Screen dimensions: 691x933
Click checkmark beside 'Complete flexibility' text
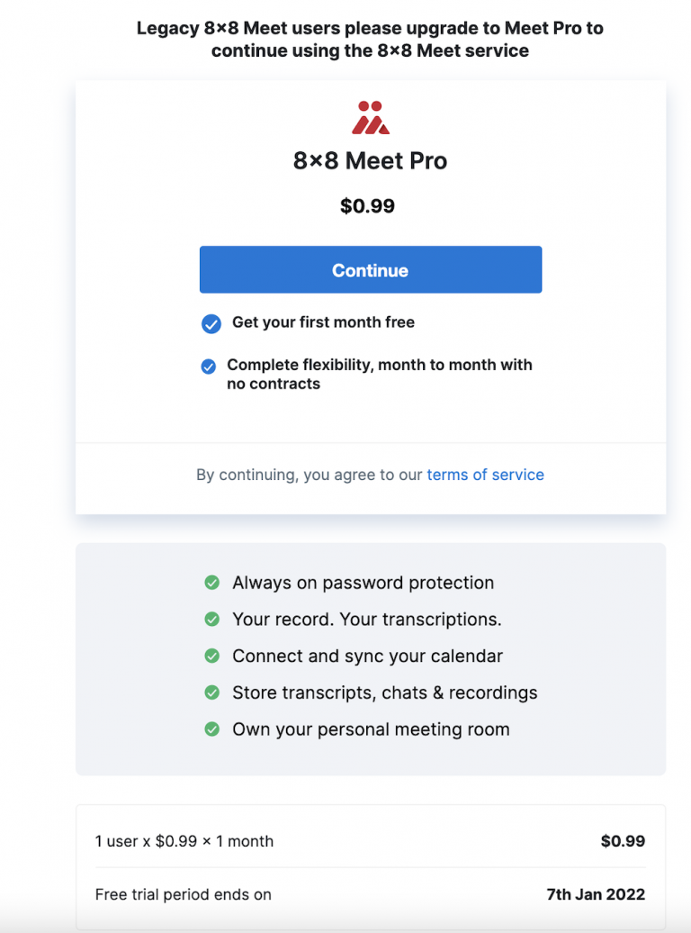[209, 367]
